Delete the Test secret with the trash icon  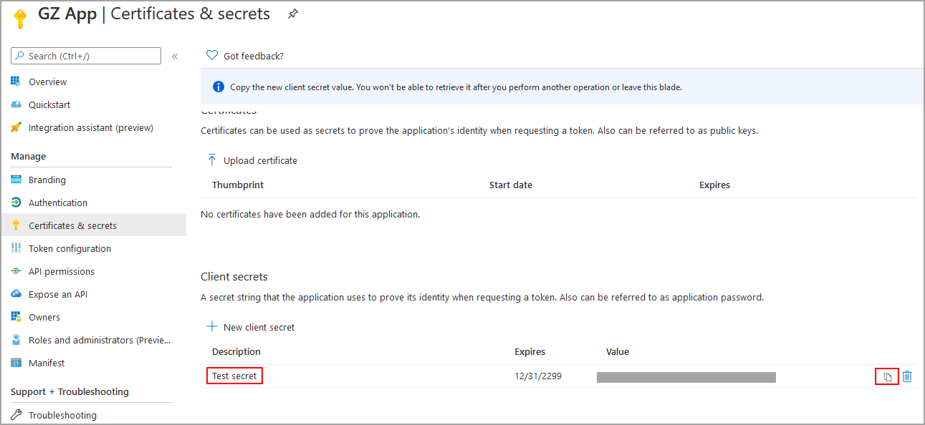(907, 376)
